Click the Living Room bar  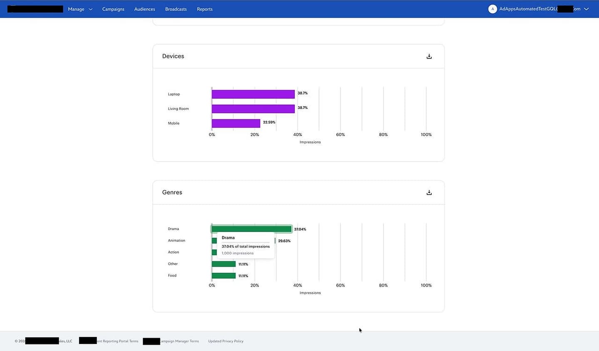(x=253, y=108)
